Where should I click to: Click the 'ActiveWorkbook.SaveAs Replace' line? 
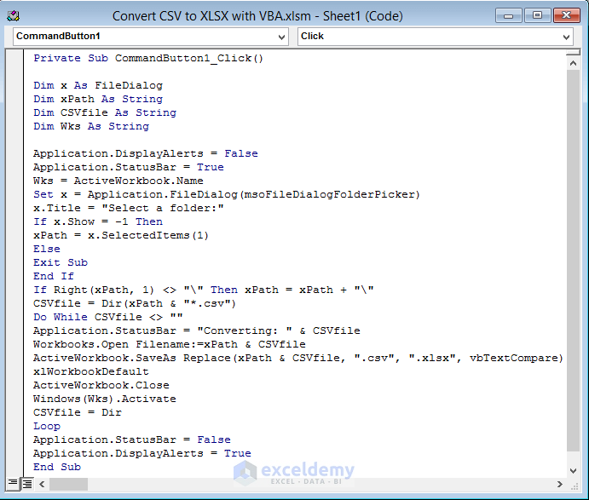pos(298,358)
